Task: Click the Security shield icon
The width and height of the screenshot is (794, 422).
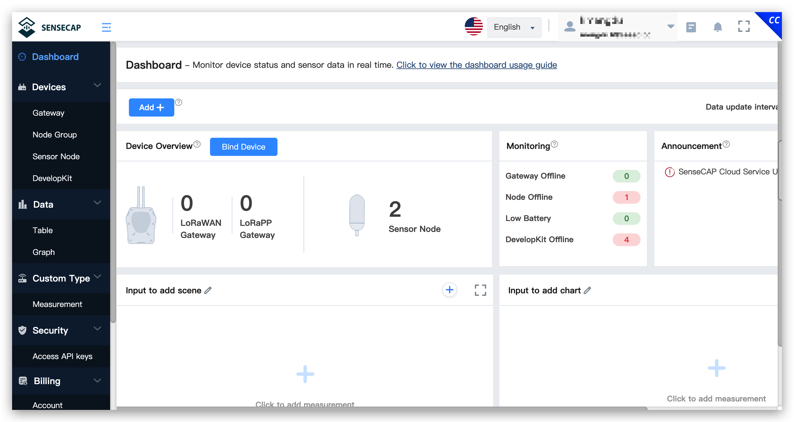Action: [22, 330]
